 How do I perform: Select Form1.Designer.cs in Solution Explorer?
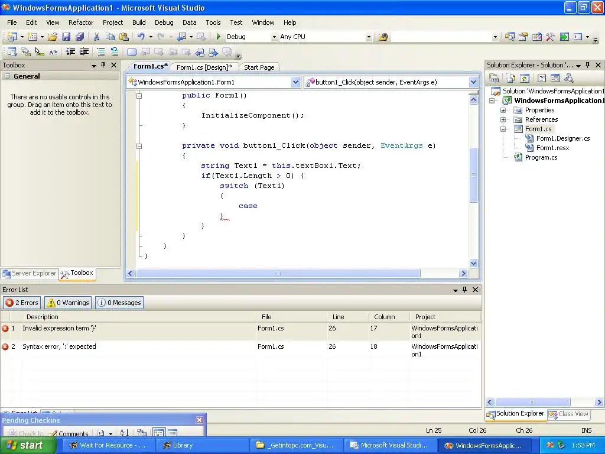(x=563, y=138)
